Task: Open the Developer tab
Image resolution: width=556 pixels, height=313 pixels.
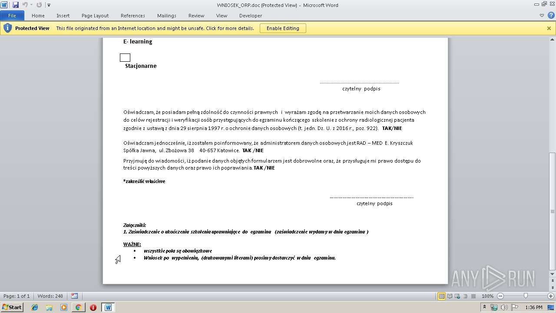Action: point(251,16)
